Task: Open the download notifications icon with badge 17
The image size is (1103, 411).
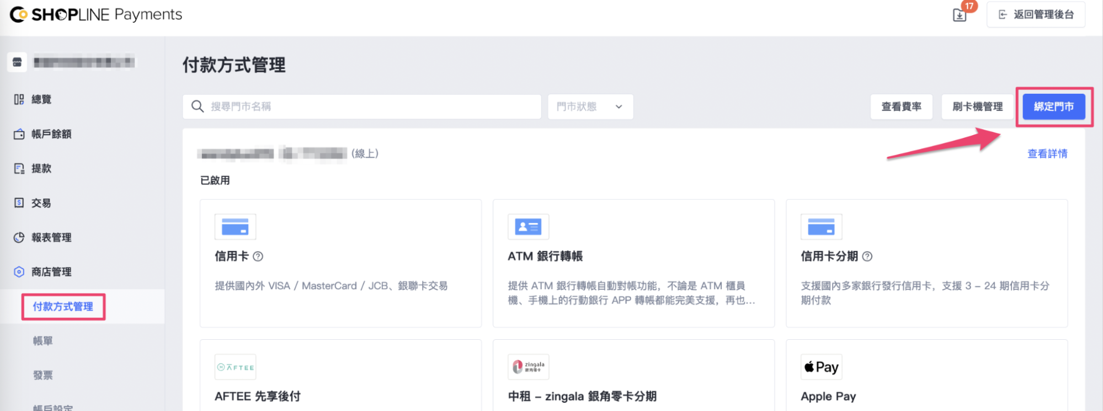Action: tap(960, 15)
